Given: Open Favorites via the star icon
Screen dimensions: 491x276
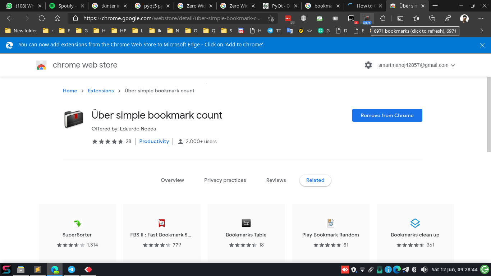Looking at the screenshot, I should pyautogui.click(x=416, y=18).
